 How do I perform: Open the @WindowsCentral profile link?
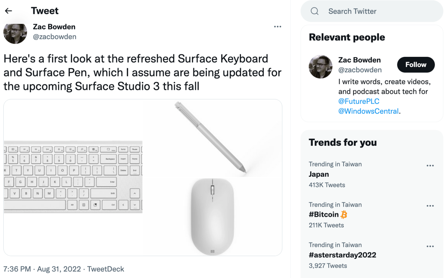(x=368, y=111)
